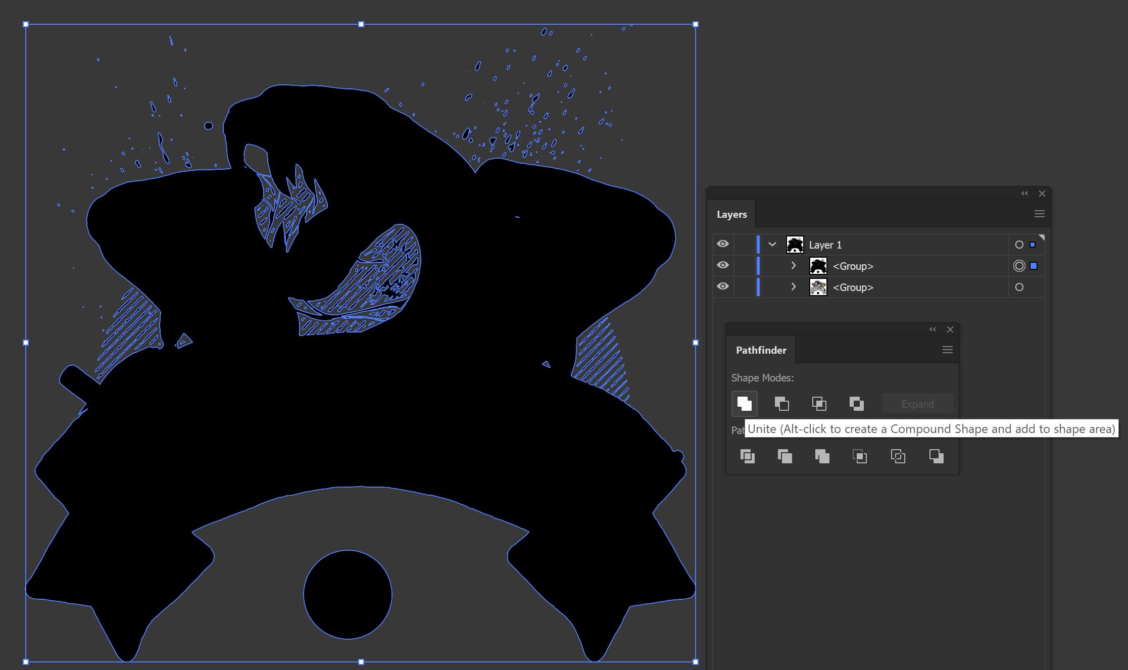Click the top-right bounding box corner handle

[x=696, y=24]
